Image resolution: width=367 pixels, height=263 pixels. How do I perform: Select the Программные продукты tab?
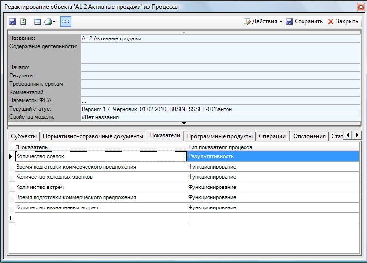pyautogui.click(x=219, y=136)
